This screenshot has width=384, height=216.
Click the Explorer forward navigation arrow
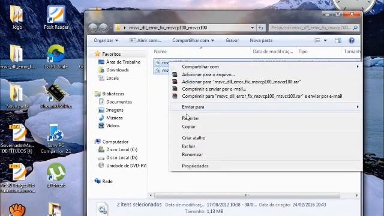103,28
